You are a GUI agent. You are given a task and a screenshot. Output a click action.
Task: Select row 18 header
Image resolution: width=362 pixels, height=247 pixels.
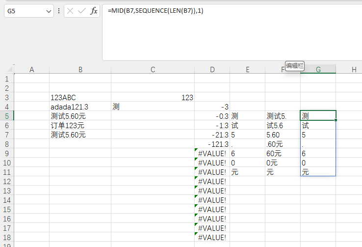click(7, 237)
